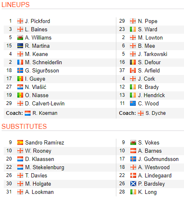
Task: Select D. Calvert-Lewin in the lineup
Action: click(45, 104)
